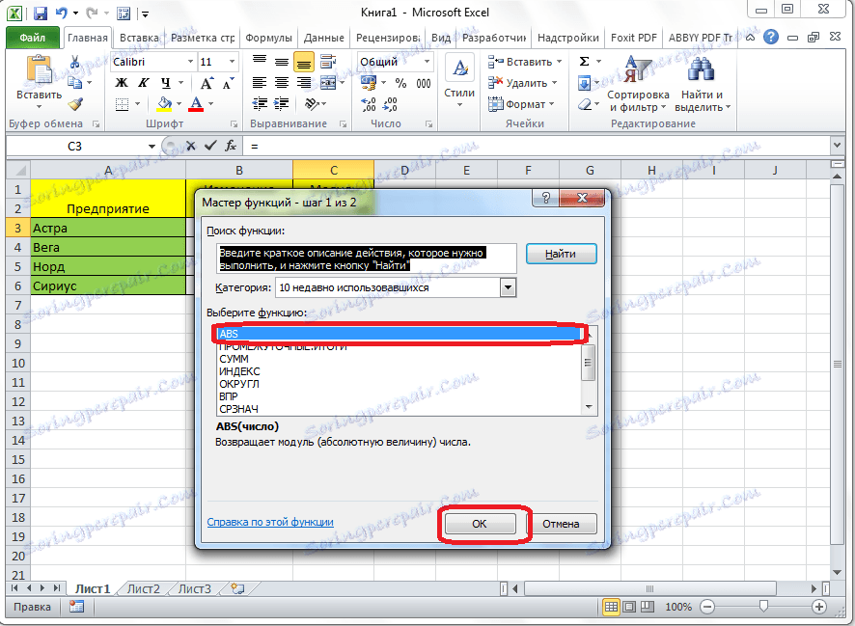The image size is (855, 626).
Task: Click the Формат cells button
Action: (x=521, y=104)
